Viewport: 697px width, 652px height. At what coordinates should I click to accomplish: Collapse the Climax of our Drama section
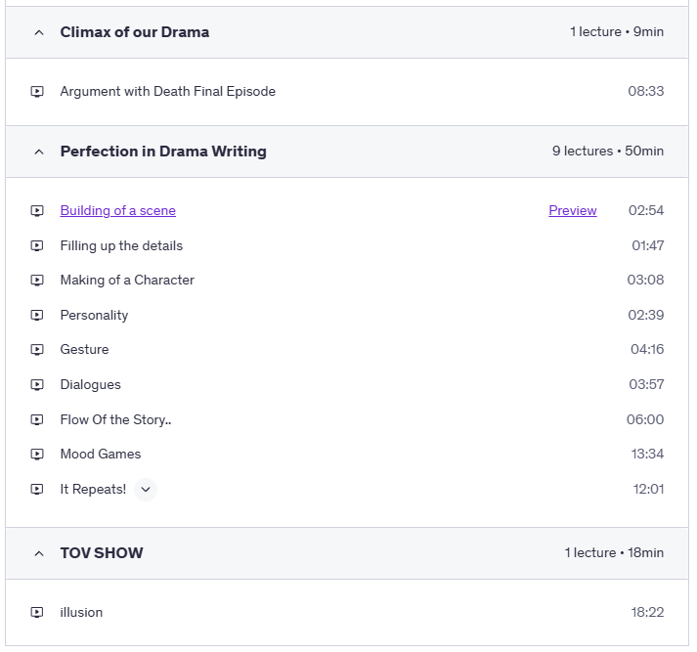point(39,32)
